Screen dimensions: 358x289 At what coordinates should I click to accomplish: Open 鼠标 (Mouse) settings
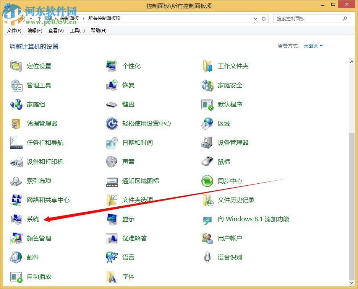(223, 162)
